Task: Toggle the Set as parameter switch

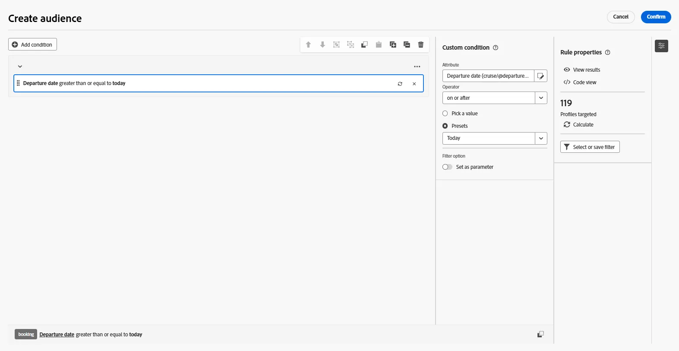Action: point(447,167)
